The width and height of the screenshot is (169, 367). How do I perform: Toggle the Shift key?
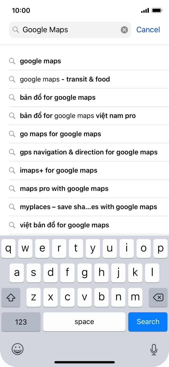point(11,298)
